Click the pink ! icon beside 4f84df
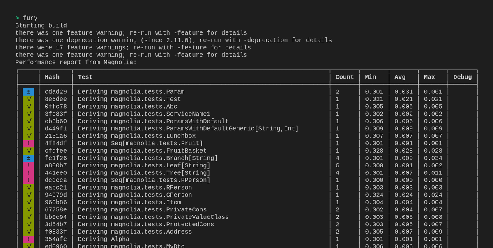The height and width of the screenshot is (248, 493). pos(28,143)
